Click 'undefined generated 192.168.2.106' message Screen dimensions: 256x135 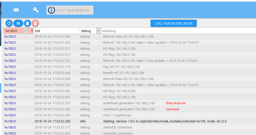point(129,103)
